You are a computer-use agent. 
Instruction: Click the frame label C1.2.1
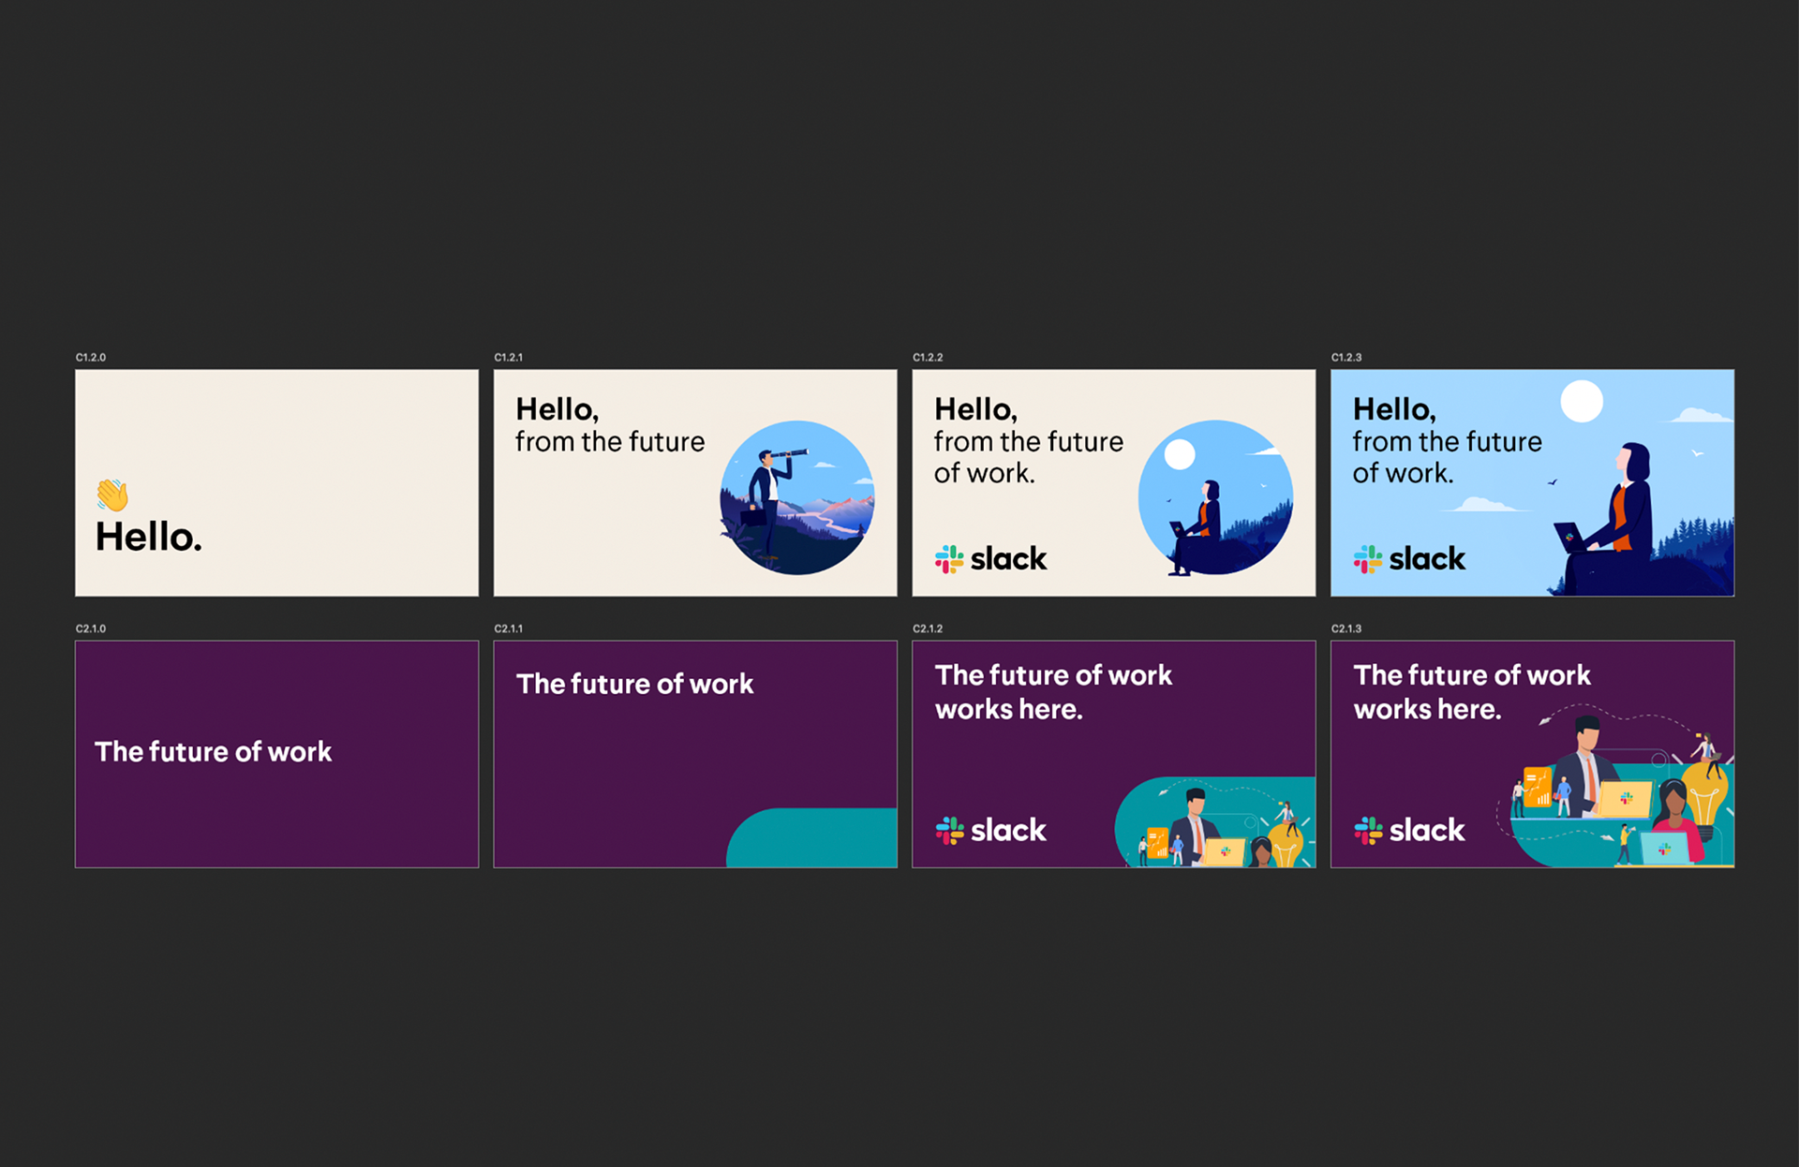[x=509, y=358]
